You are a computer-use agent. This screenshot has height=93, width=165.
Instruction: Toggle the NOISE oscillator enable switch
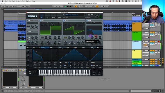(x=28, y=32)
